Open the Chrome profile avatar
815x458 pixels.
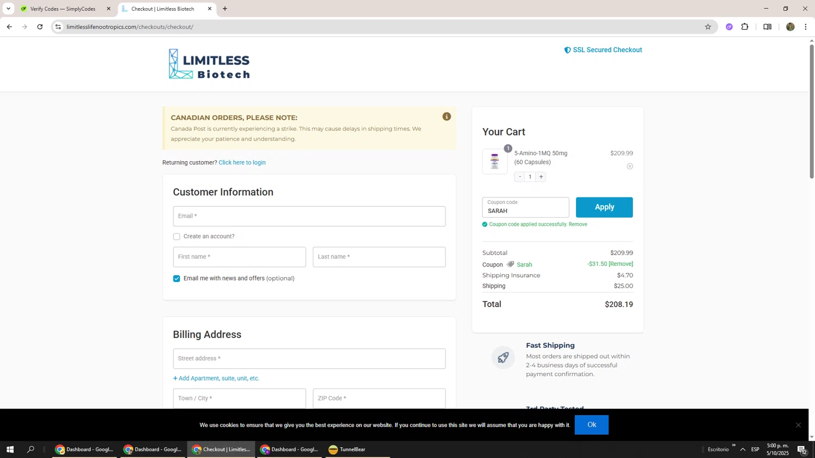[791, 27]
